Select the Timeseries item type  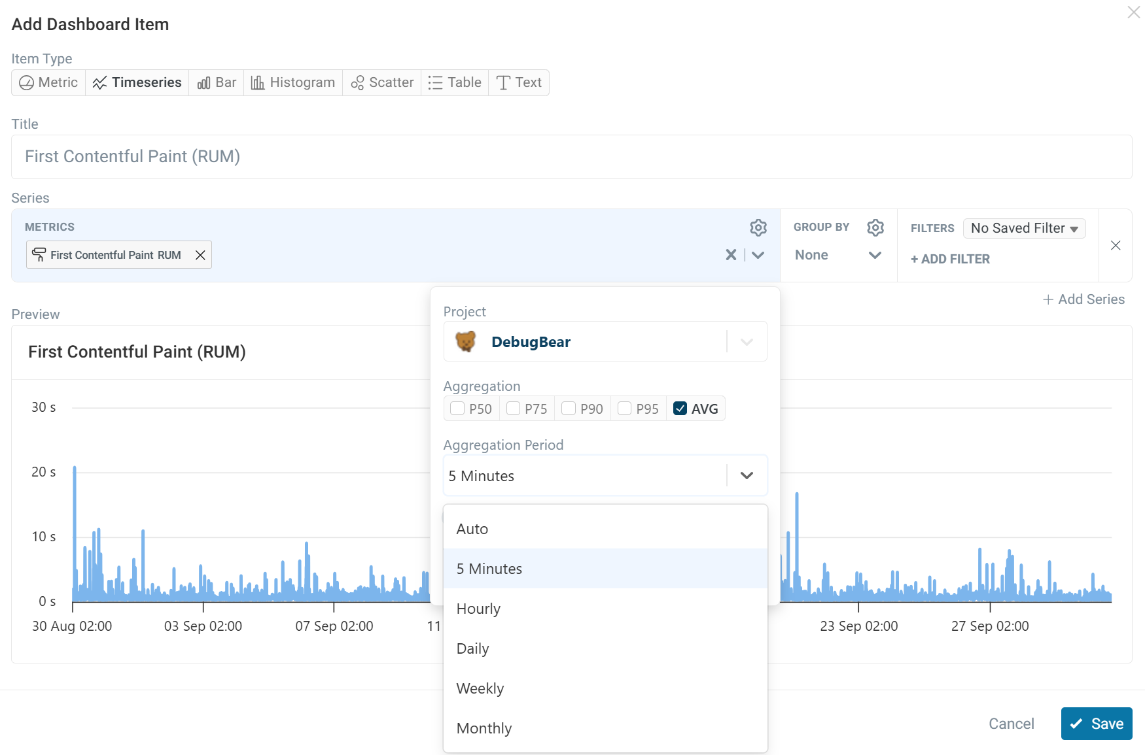[x=137, y=82]
